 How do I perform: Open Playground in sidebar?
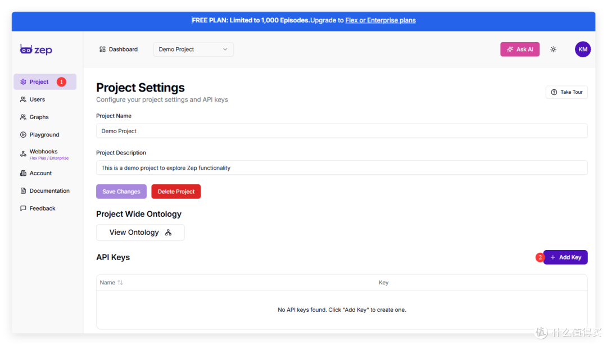click(45, 135)
